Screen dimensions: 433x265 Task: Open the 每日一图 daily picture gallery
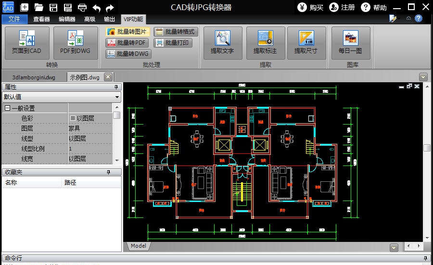[350, 42]
